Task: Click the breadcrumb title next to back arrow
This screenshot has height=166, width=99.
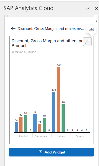Action: 51,29
